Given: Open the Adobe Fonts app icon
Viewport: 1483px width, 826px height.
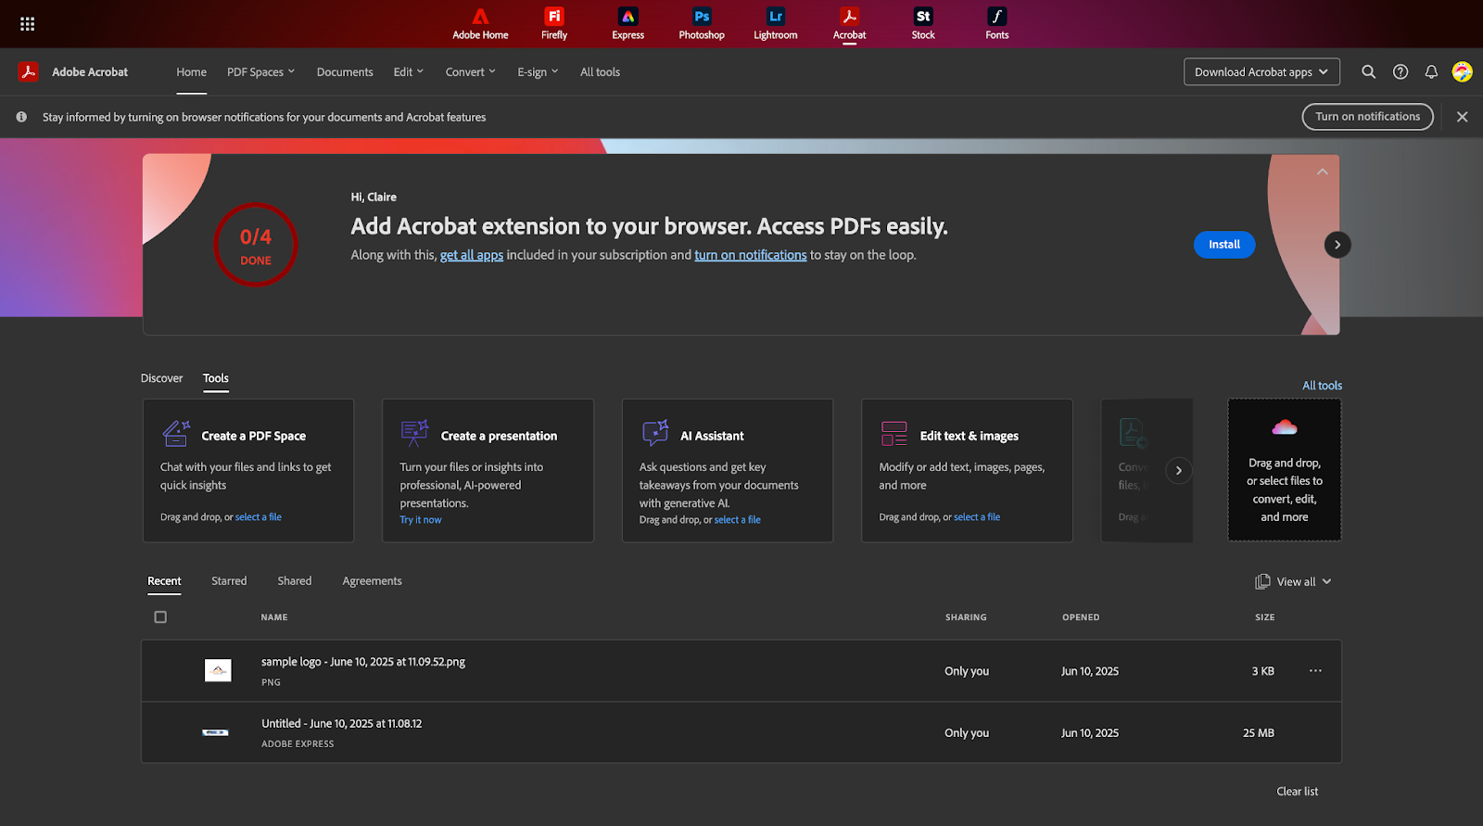Looking at the screenshot, I should point(997,24).
